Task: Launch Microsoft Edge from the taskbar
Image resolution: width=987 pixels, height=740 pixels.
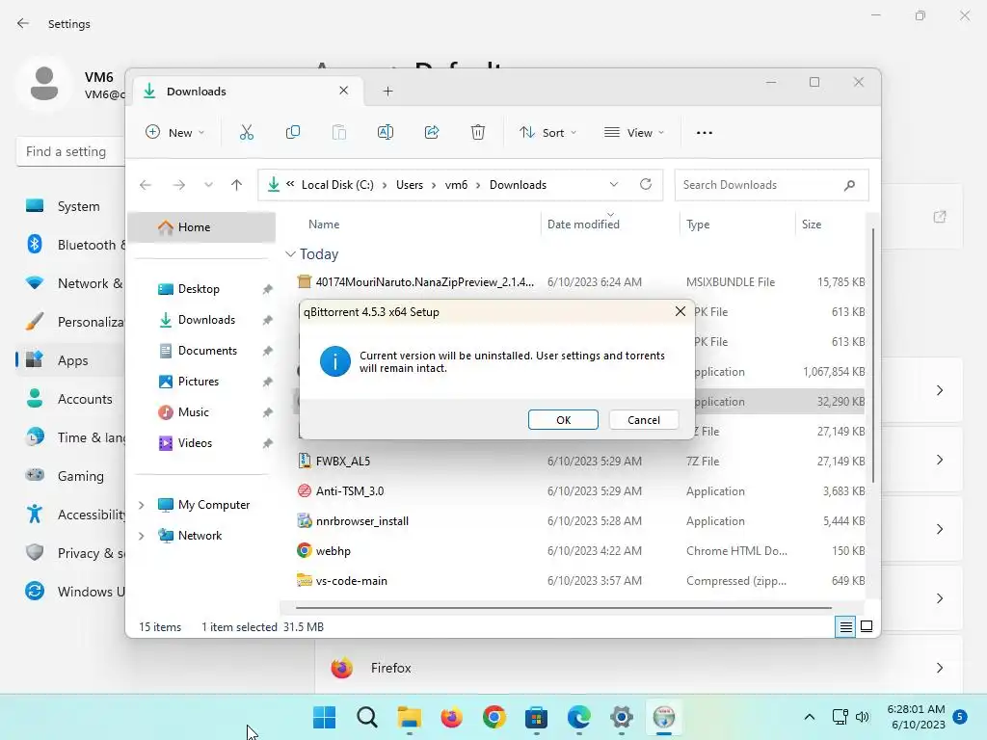Action: click(x=578, y=717)
